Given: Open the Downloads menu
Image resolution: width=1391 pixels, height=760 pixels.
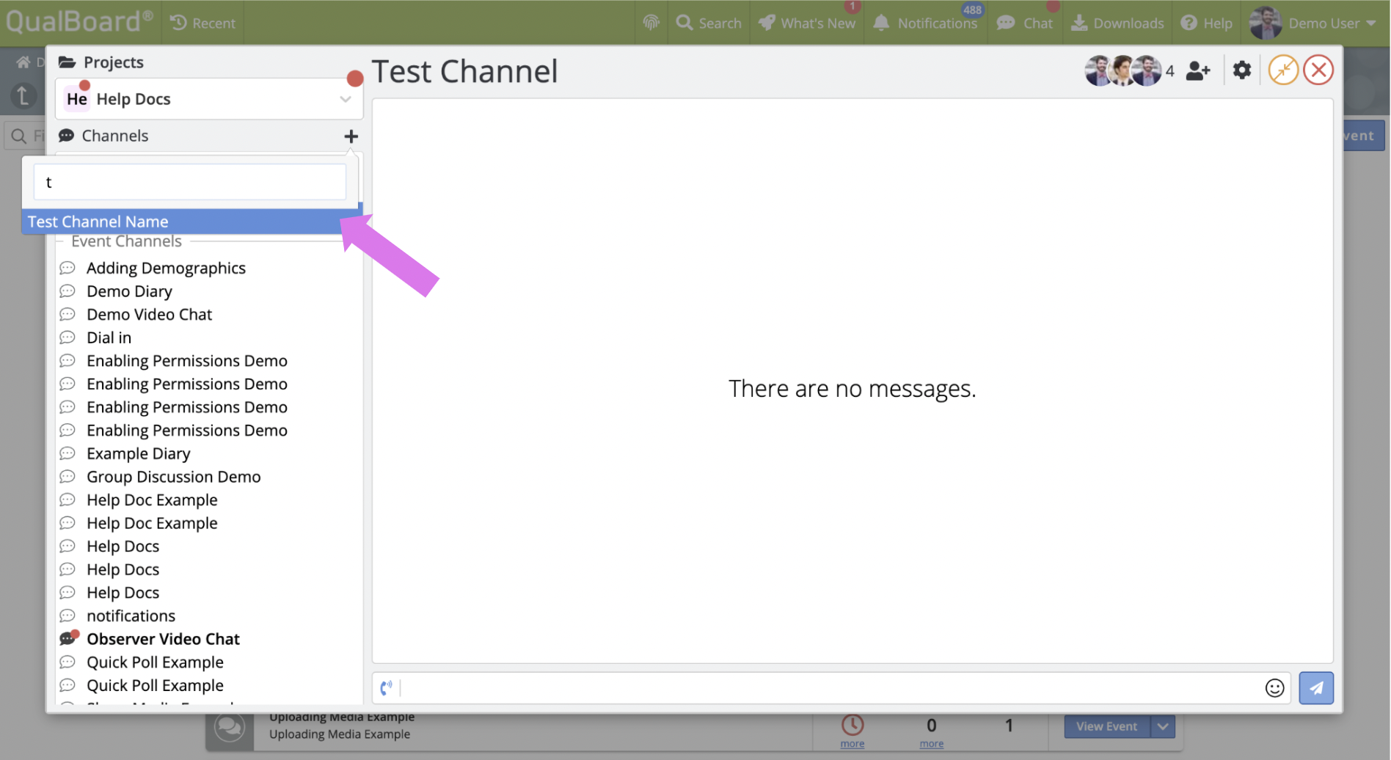Looking at the screenshot, I should pyautogui.click(x=1117, y=23).
